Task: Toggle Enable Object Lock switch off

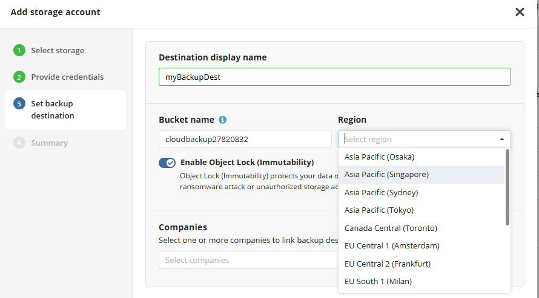Action: pyautogui.click(x=167, y=163)
